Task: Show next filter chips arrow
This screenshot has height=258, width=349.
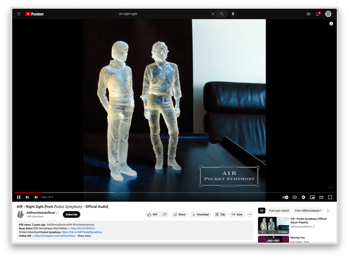Action: 328,211
